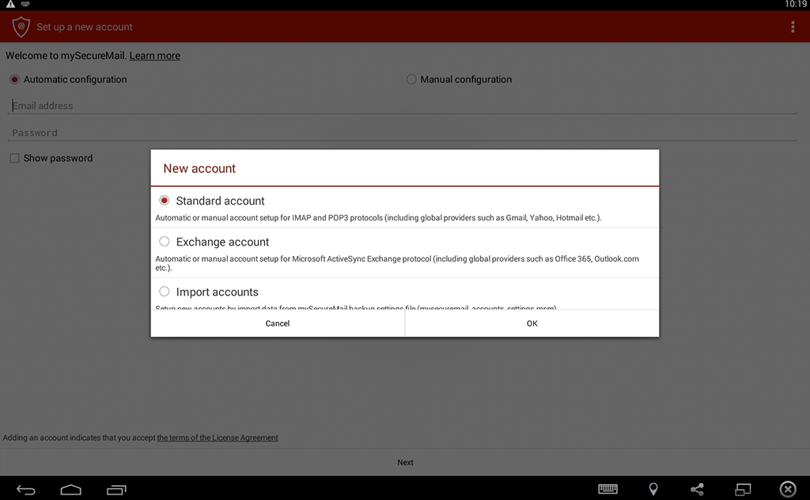Open the Learn more link
Screen dimensions: 810x500
click(x=154, y=56)
